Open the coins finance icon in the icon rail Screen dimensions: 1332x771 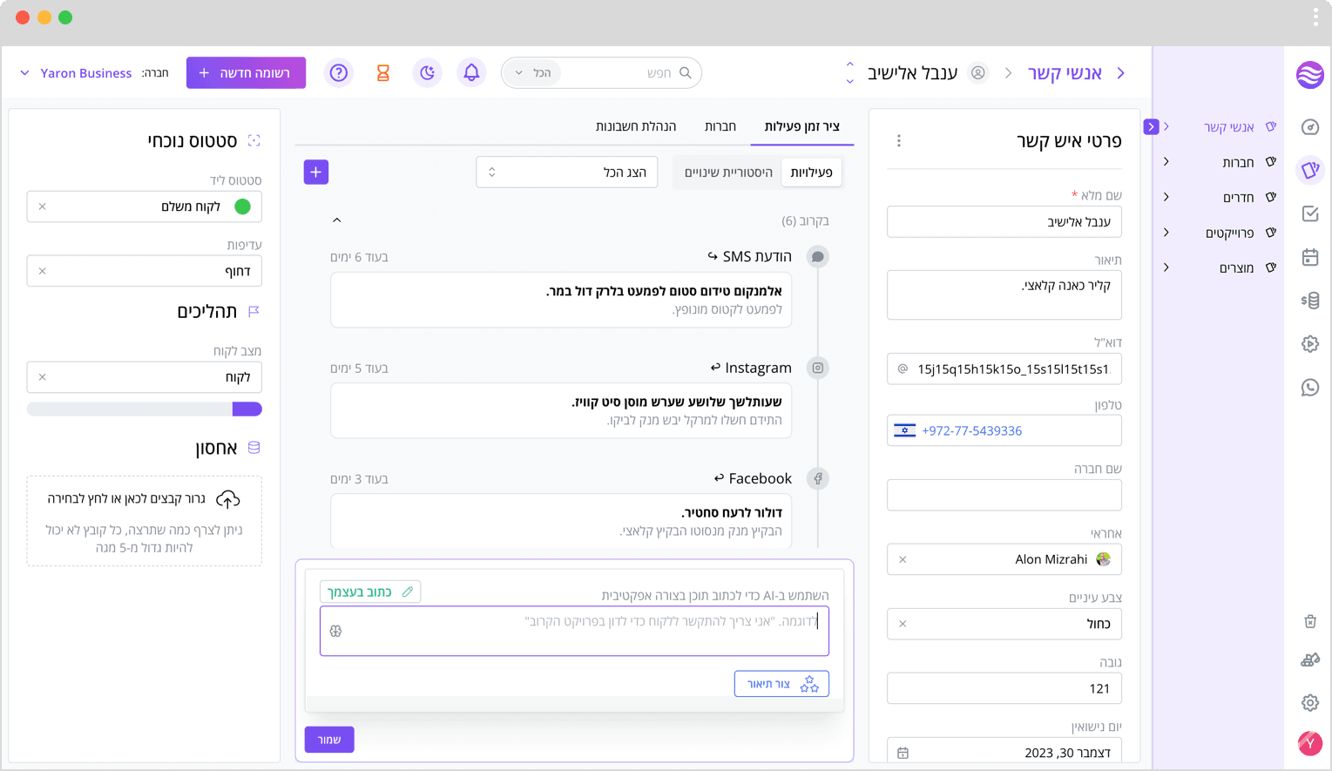pyautogui.click(x=1310, y=301)
